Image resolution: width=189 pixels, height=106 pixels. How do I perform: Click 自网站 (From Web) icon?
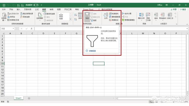9,17
